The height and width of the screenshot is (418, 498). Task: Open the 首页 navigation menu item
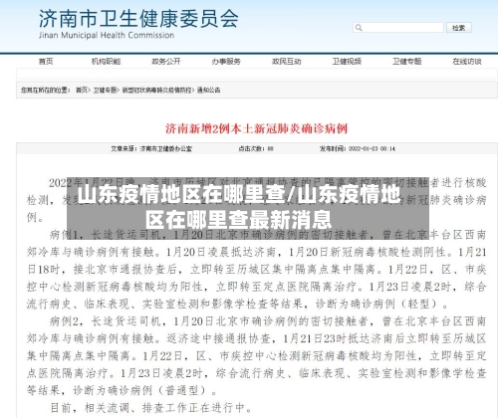click(x=46, y=62)
